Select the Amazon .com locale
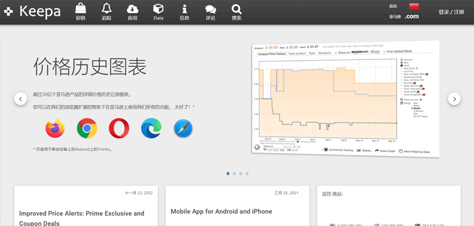This screenshot has height=226, width=474. (x=412, y=16)
